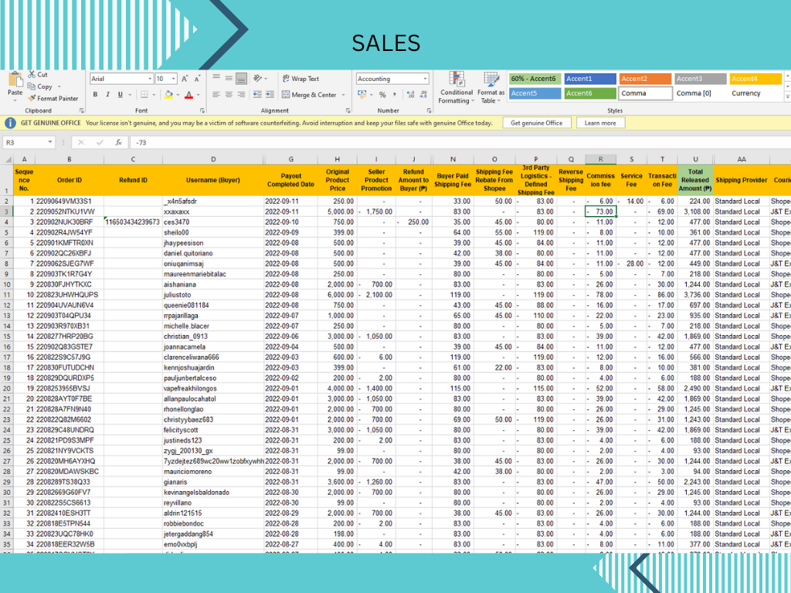Image resolution: width=791 pixels, height=593 pixels.
Task: Choose the Currency cell style
Action: tap(755, 93)
